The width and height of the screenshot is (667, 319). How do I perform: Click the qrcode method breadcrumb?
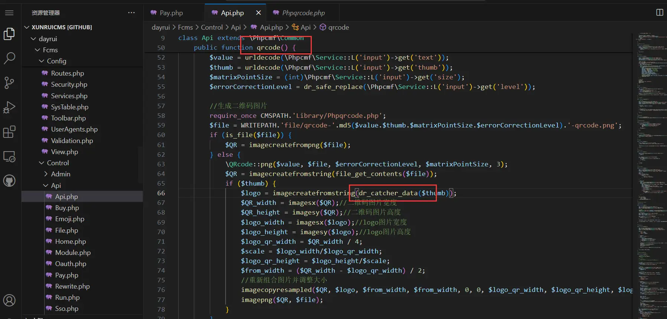(x=334, y=27)
